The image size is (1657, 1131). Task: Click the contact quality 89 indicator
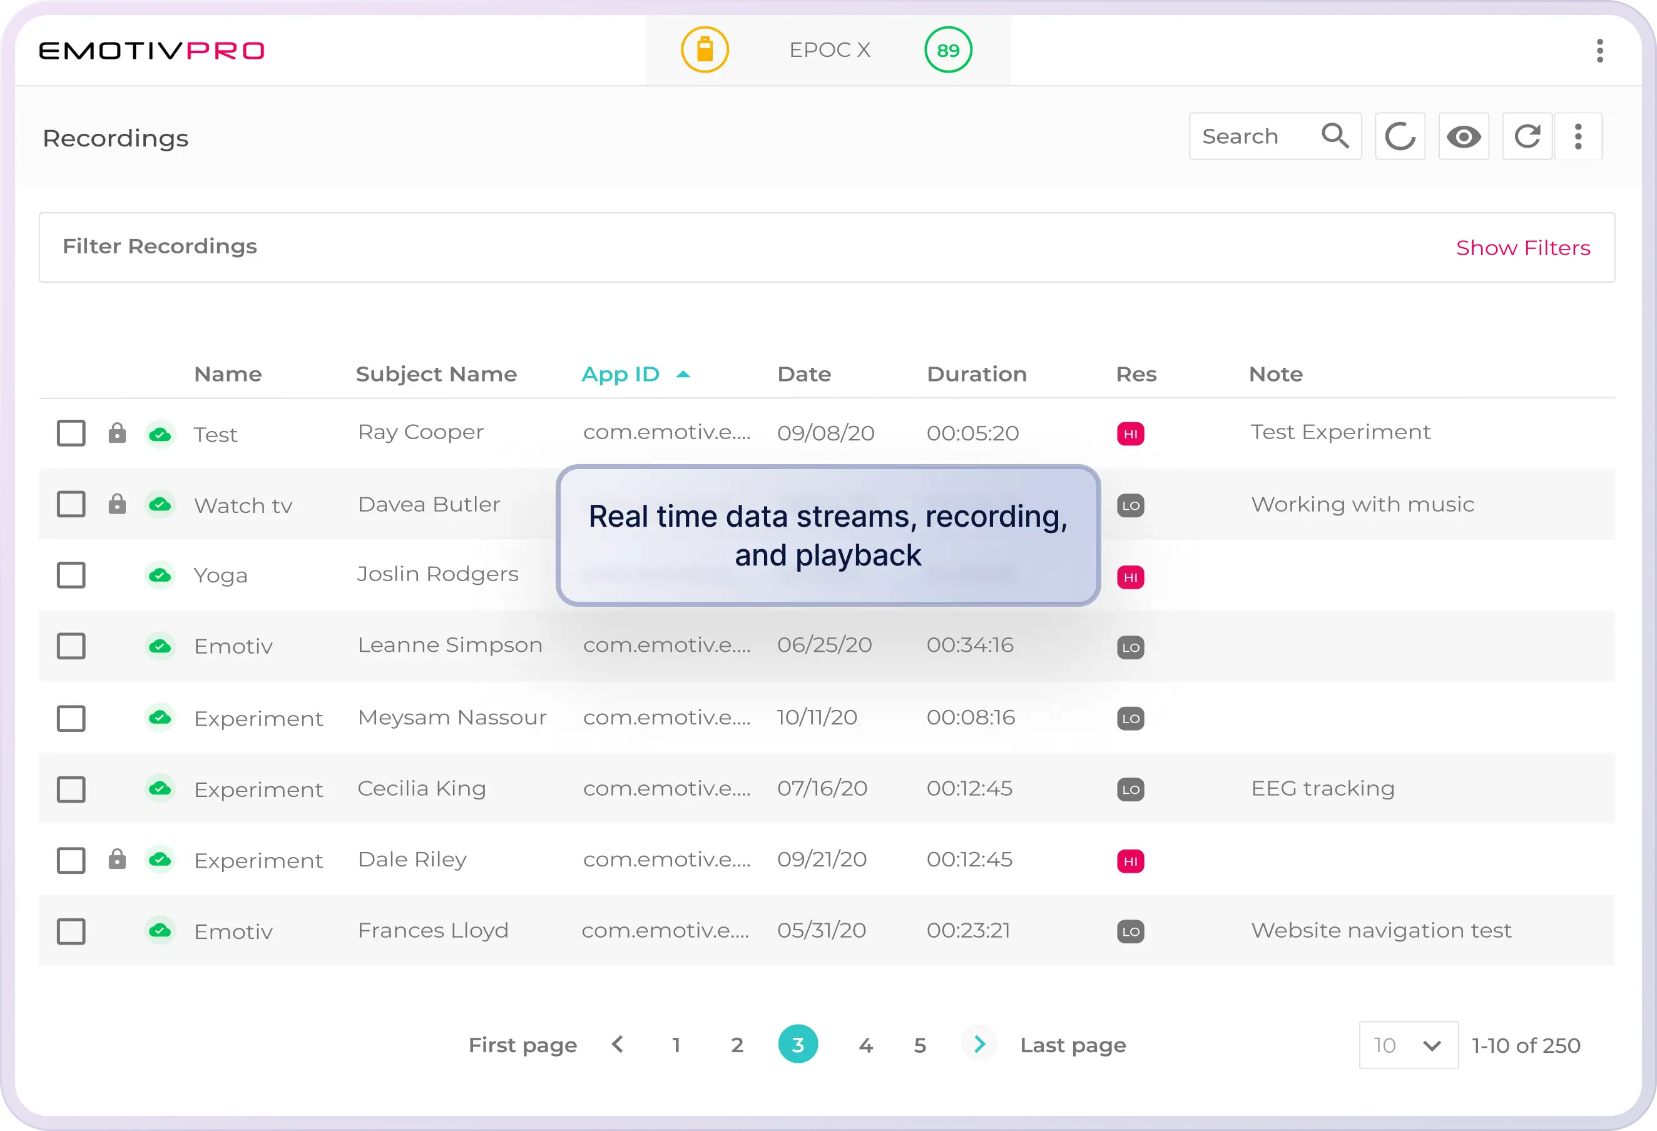tap(947, 49)
